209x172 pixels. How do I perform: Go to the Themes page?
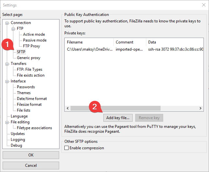[x=24, y=93]
